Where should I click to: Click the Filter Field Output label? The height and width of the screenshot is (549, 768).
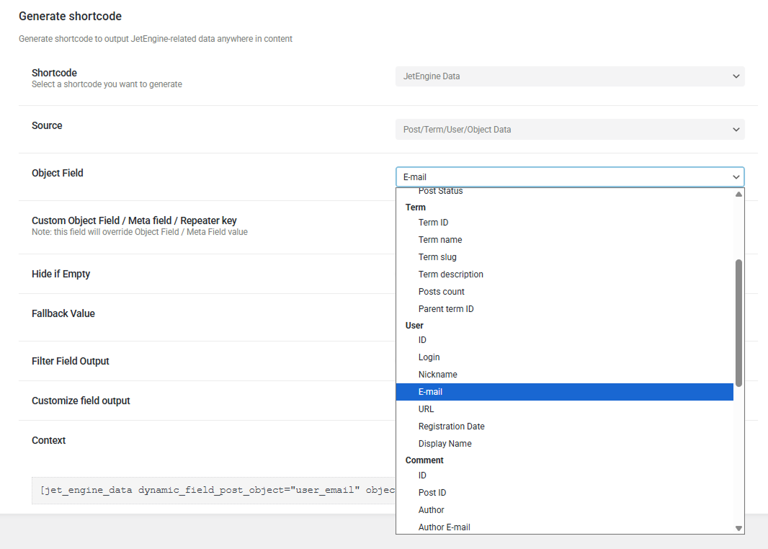[x=71, y=361]
